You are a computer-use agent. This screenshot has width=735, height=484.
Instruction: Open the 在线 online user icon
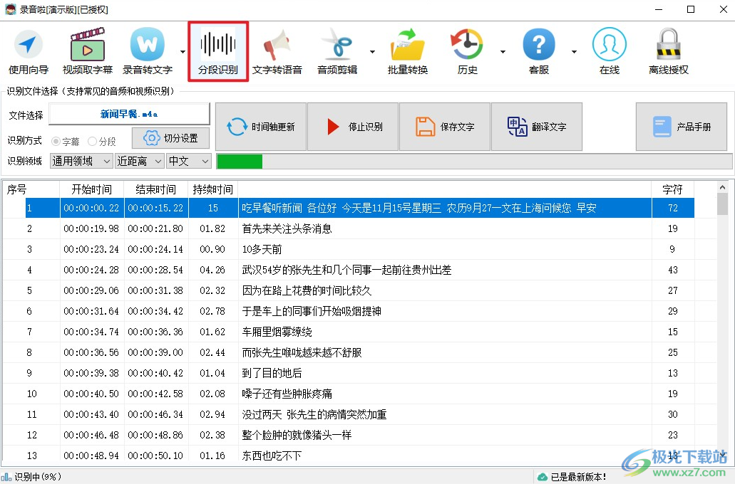click(x=610, y=51)
